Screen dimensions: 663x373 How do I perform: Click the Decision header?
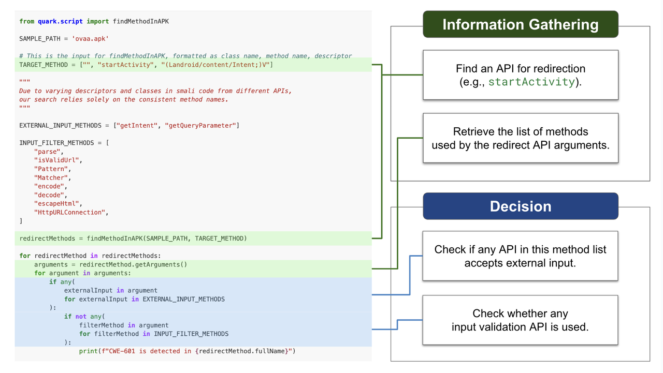521,206
